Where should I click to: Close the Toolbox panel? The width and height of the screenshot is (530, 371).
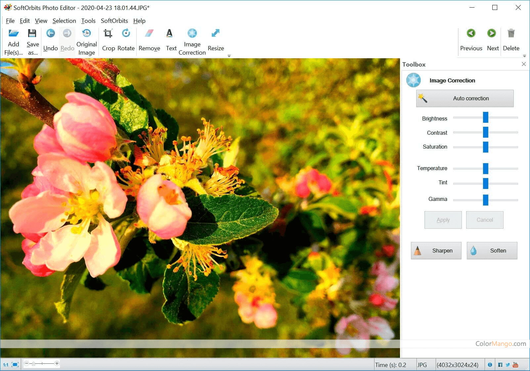coord(524,64)
